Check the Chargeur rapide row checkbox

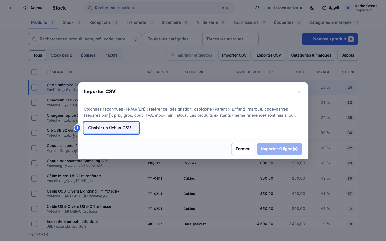click(34, 118)
